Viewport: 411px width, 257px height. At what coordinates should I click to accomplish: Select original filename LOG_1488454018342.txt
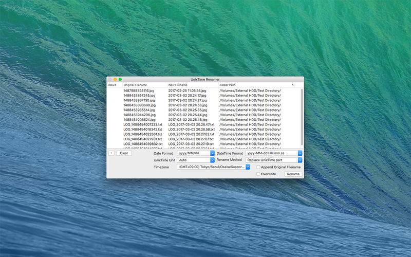143,130
